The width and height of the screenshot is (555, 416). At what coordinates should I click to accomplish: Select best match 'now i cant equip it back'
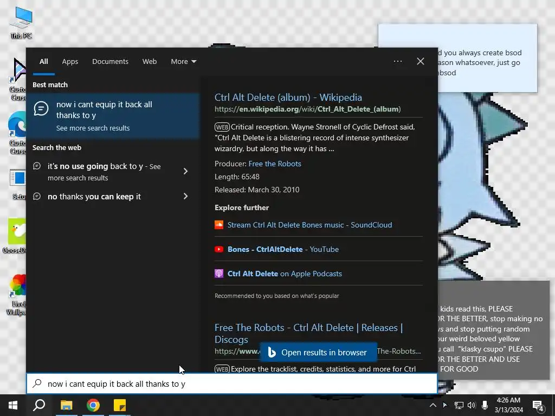[113, 115]
